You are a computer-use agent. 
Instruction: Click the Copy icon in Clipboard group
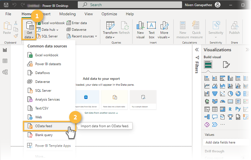pyautogui.click(x=16, y=29)
